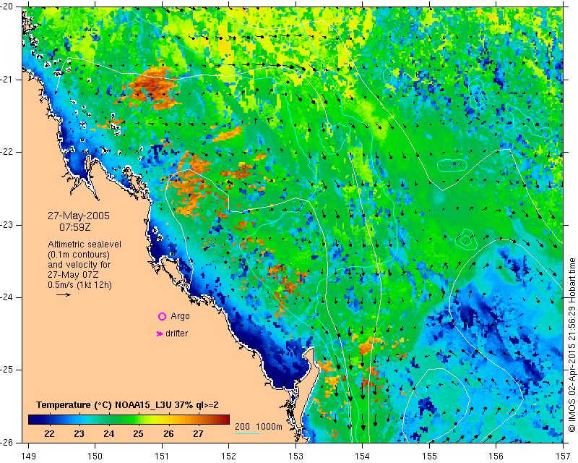578x463 pixels.
Task: Click the longitude axis label '151'
Action: coord(162,456)
